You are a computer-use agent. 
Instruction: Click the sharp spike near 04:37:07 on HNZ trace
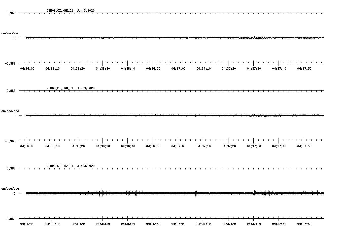point(196,193)
